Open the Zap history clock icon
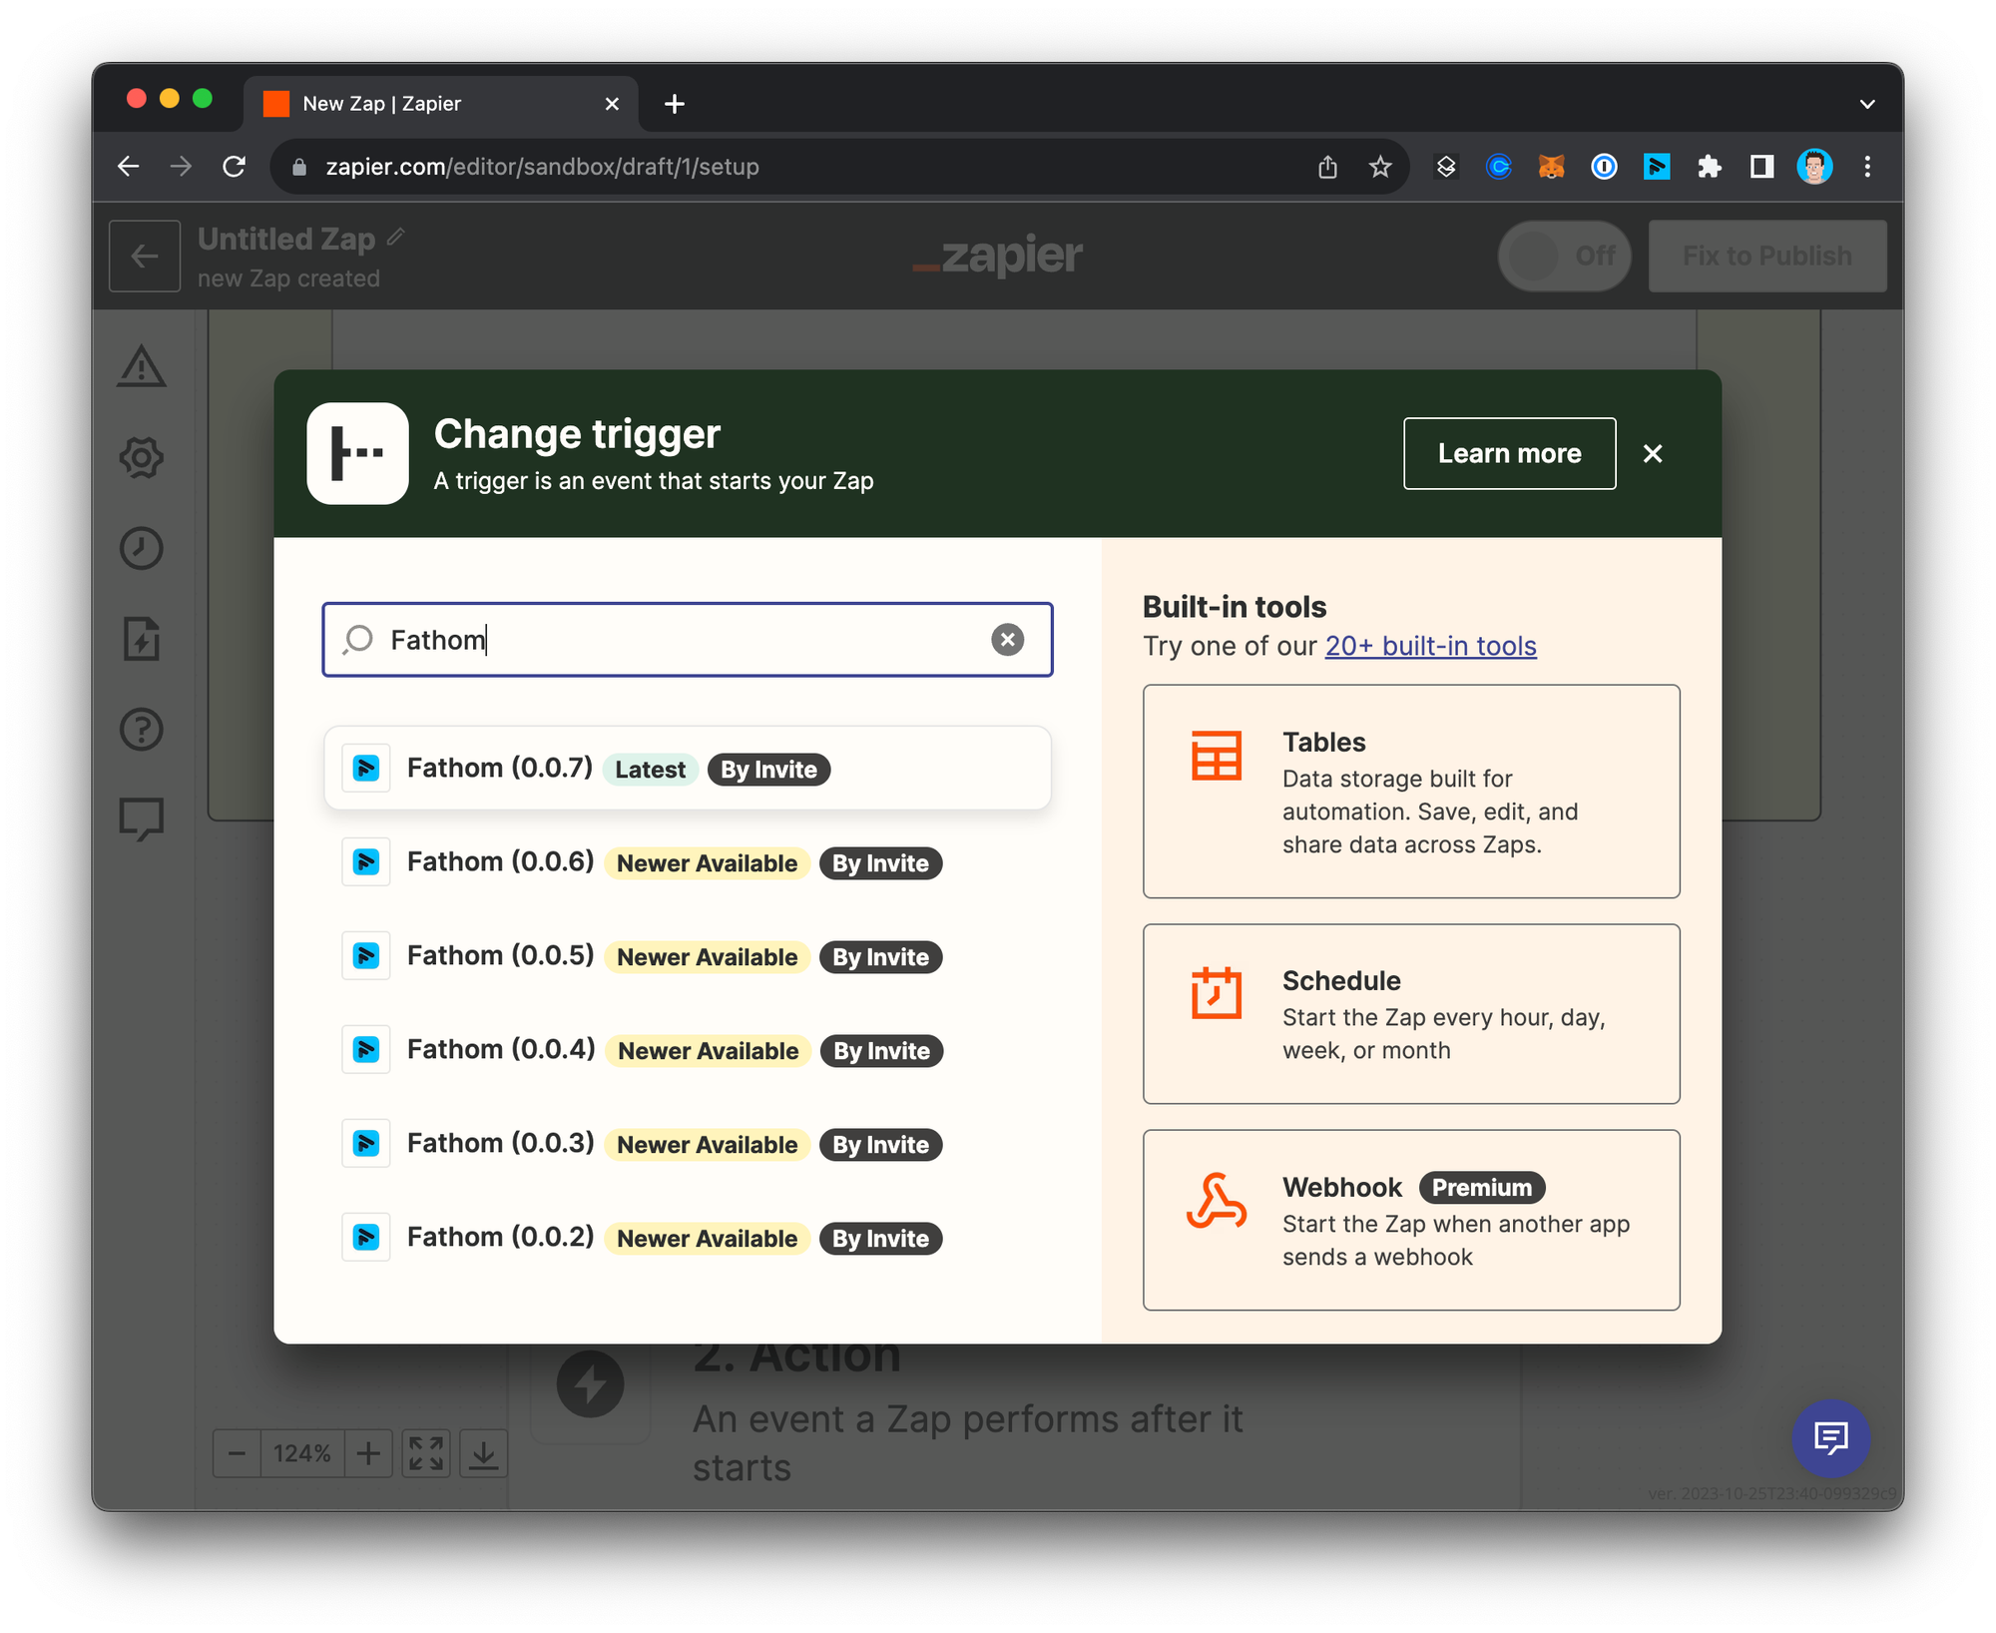Image resolution: width=1996 pixels, height=1633 pixels. [142, 548]
